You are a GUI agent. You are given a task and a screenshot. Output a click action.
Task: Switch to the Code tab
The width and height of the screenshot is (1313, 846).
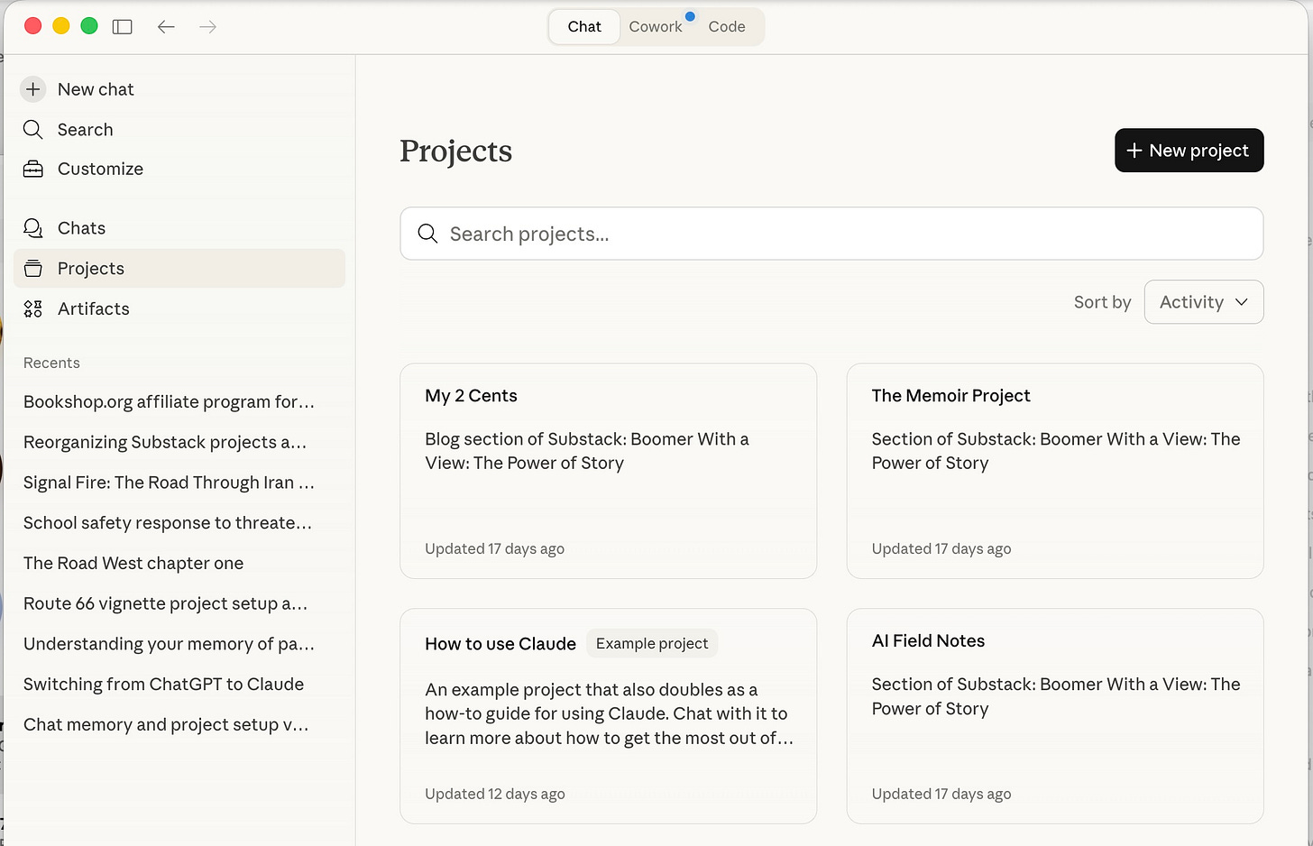coord(726,27)
